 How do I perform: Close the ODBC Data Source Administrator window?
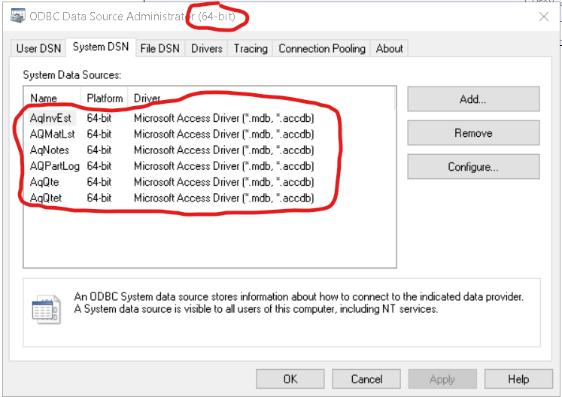[544, 17]
